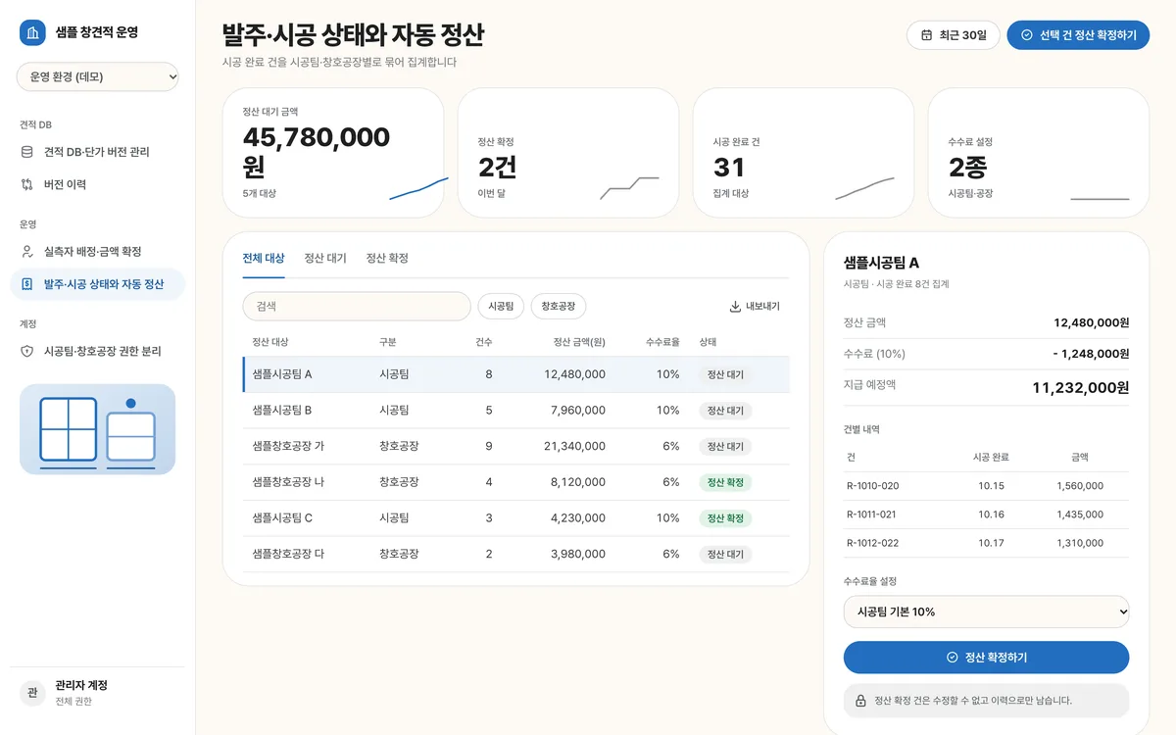Open 견적 DB·단가 버전 관리 menu
Image resolution: width=1176 pixels, height=735 pixels.
[x=98, y=152]
